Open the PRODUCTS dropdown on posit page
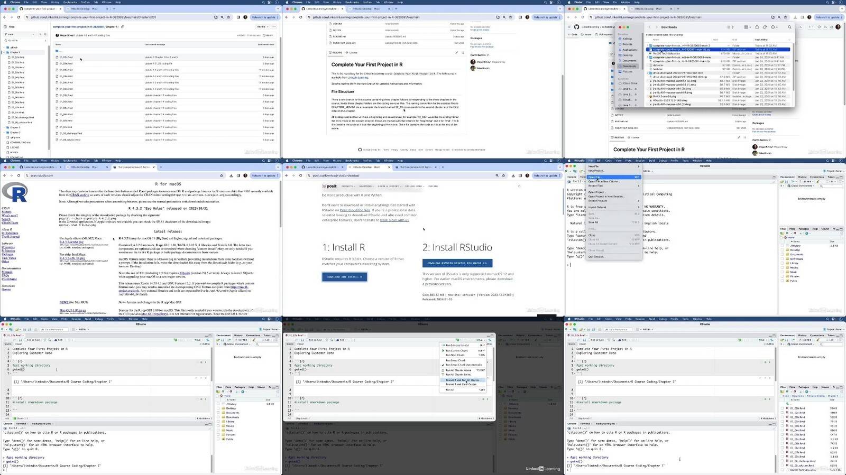Screen dimensions: 846x475 coord(348,186)
